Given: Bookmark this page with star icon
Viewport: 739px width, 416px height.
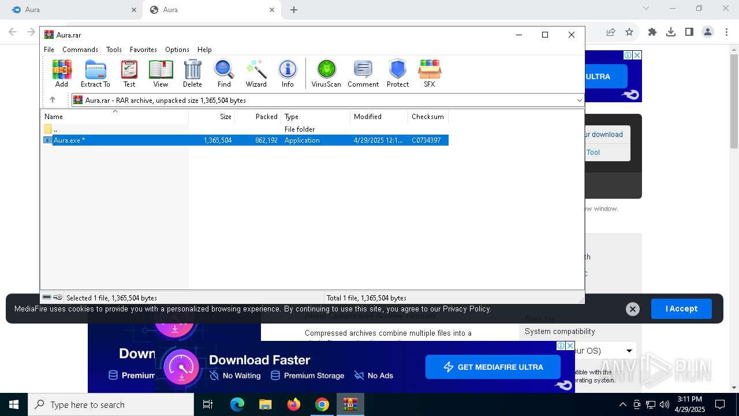Looking at the screenshot, I should [x=629, y=32].
